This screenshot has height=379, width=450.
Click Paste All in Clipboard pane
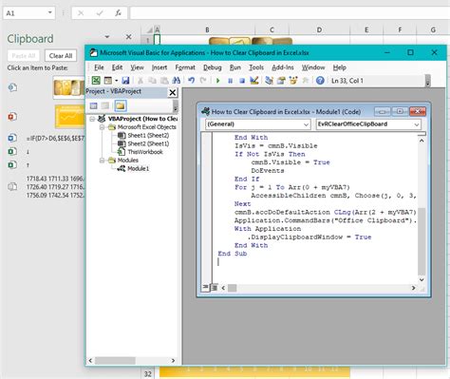tap(24, 56)
